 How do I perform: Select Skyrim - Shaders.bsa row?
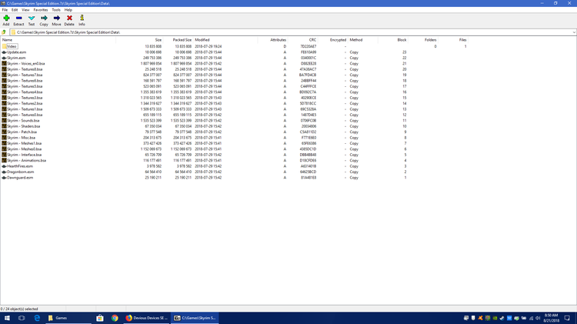(24, 126)
